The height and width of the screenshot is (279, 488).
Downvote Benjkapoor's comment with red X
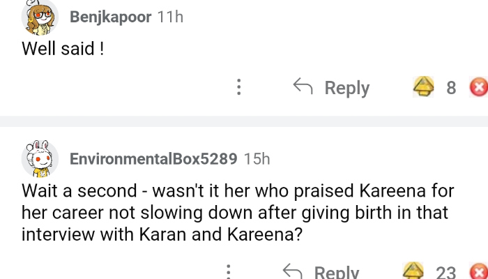click(478, 88)
